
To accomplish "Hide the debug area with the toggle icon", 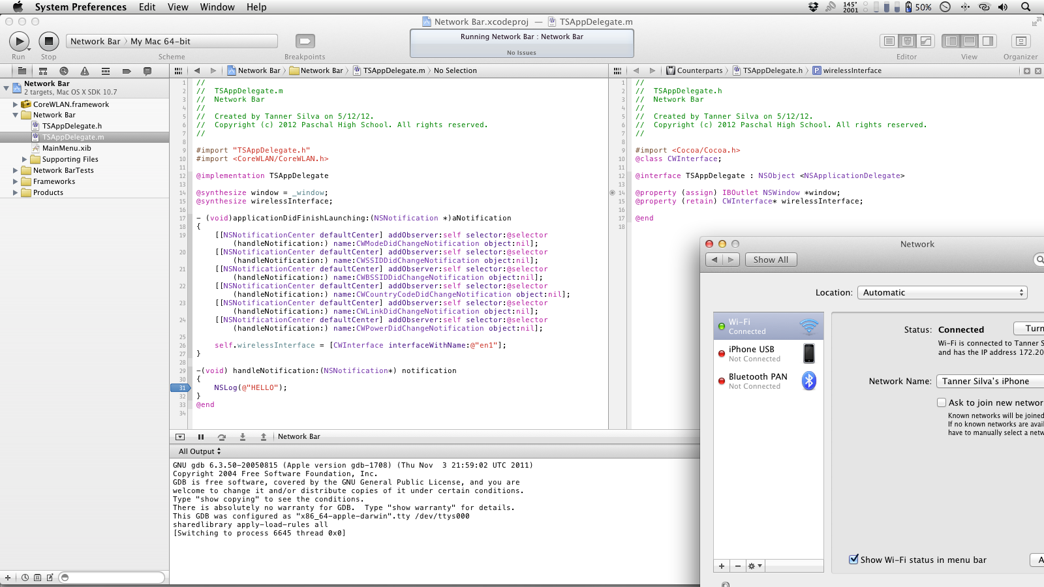I will coord(180,437).
